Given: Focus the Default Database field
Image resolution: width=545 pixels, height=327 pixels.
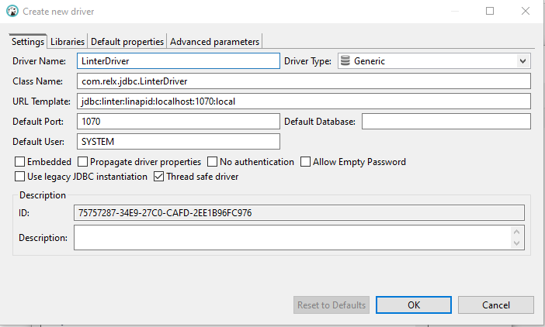Looking at the screenshot, I should (446, 122).
